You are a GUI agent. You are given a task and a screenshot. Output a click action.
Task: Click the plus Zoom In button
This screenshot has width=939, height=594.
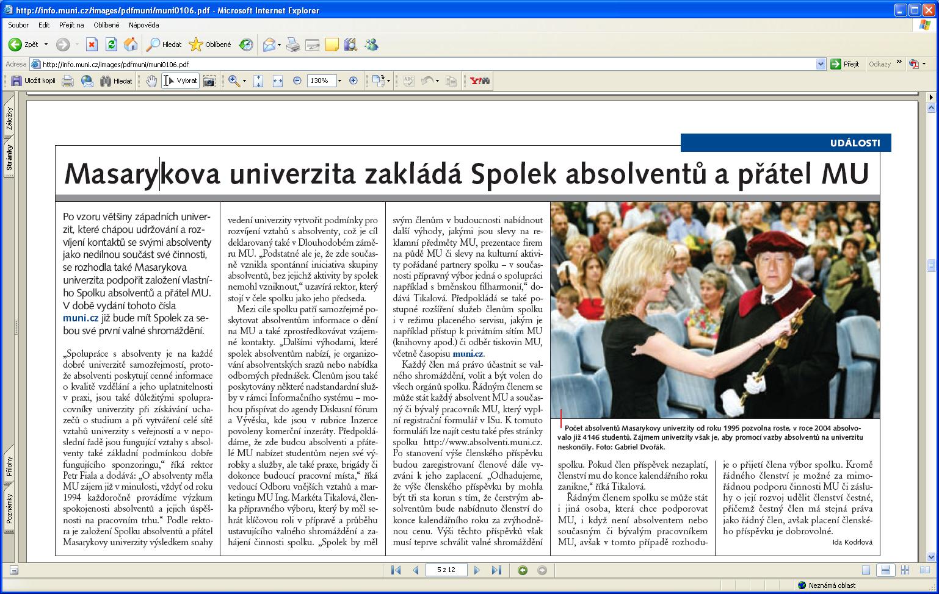tap(353, 81)
